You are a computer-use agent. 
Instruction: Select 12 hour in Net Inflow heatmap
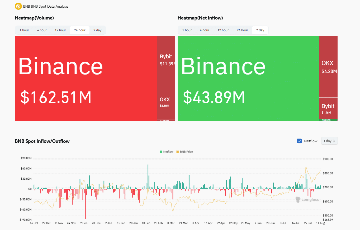[223, 30]
